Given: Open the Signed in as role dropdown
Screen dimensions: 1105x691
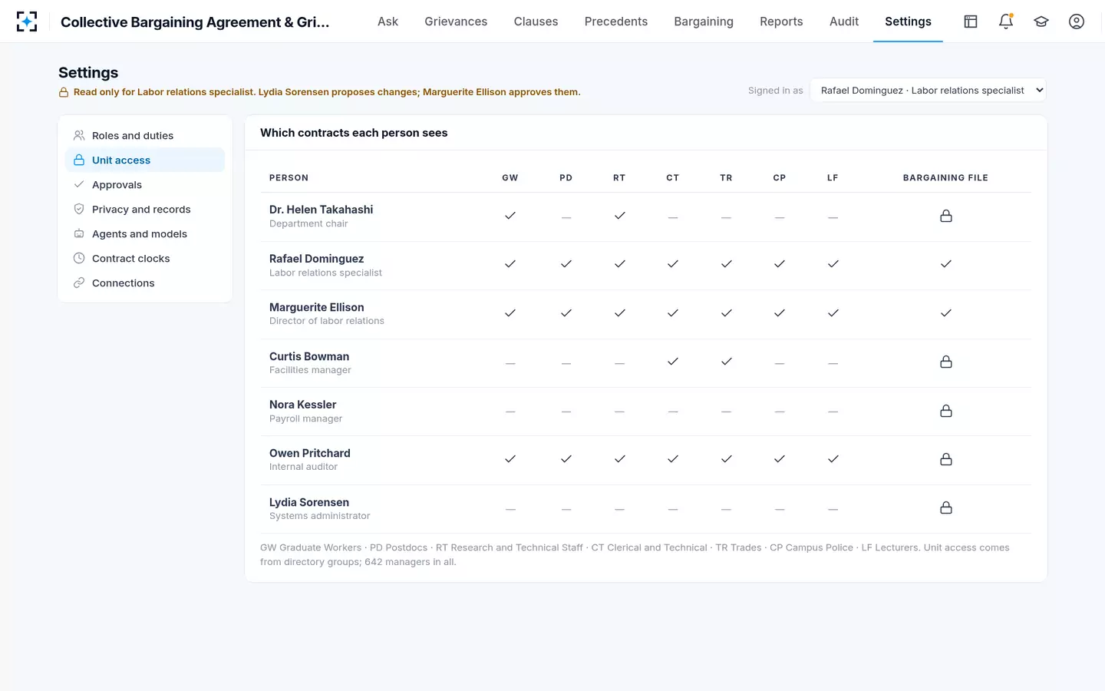Looking at the screenshot, I should pos(929,90).
